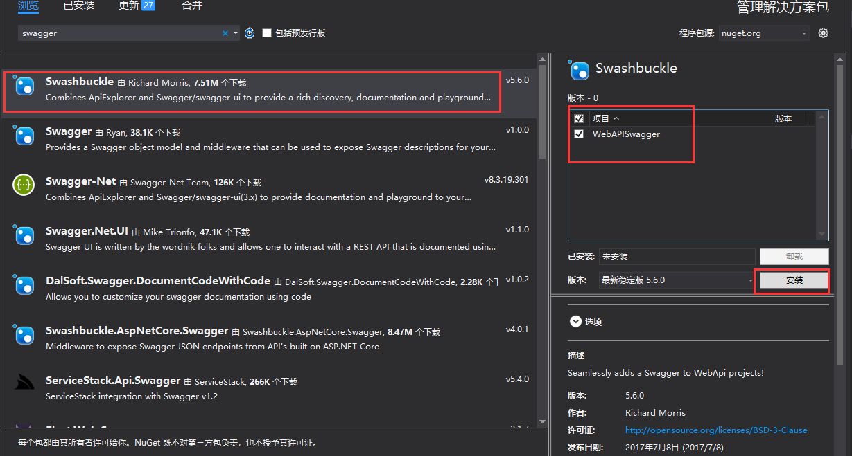852x456 pixels.
Task: Uncheck the WebAPISwagger project checkbox
Action: pyautogui.click(x=579, y=134)
